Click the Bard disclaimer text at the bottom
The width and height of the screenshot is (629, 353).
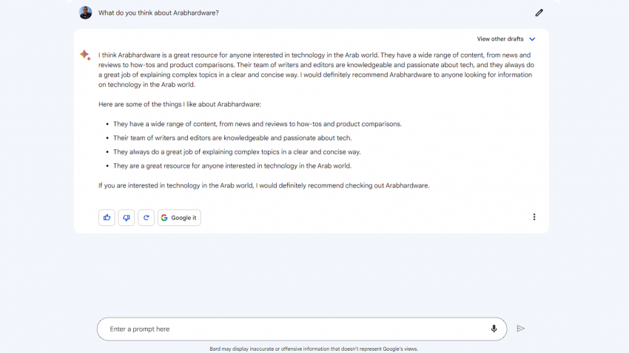point(314,349)
